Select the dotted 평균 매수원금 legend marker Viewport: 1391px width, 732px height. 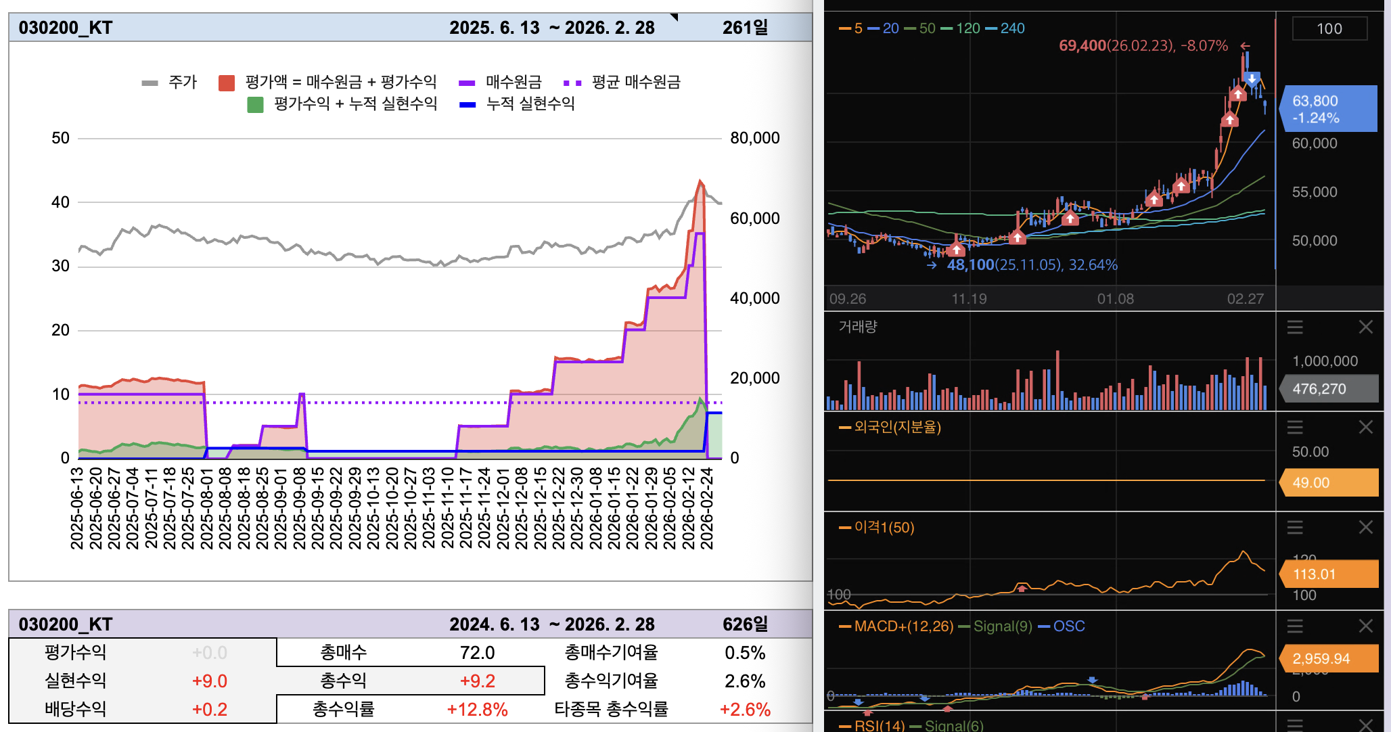(572, 83)
